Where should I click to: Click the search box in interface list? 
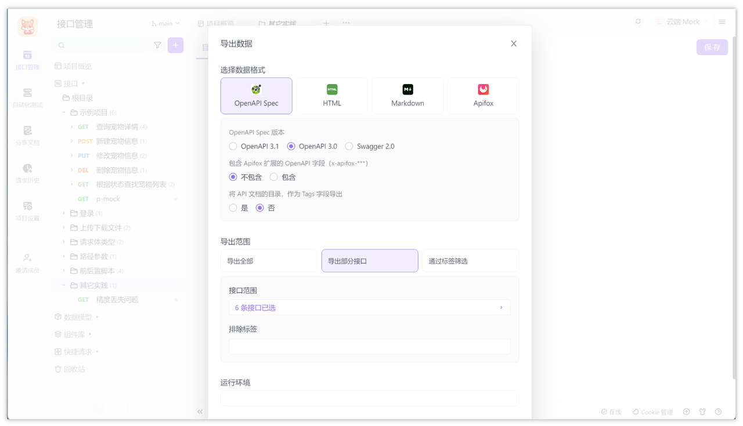[x=100, y=45]
